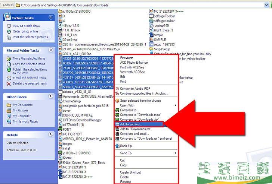Expand the Send To submenu
Screen dimensions: 272x184
pyautogui.click(x=175, y=153)
